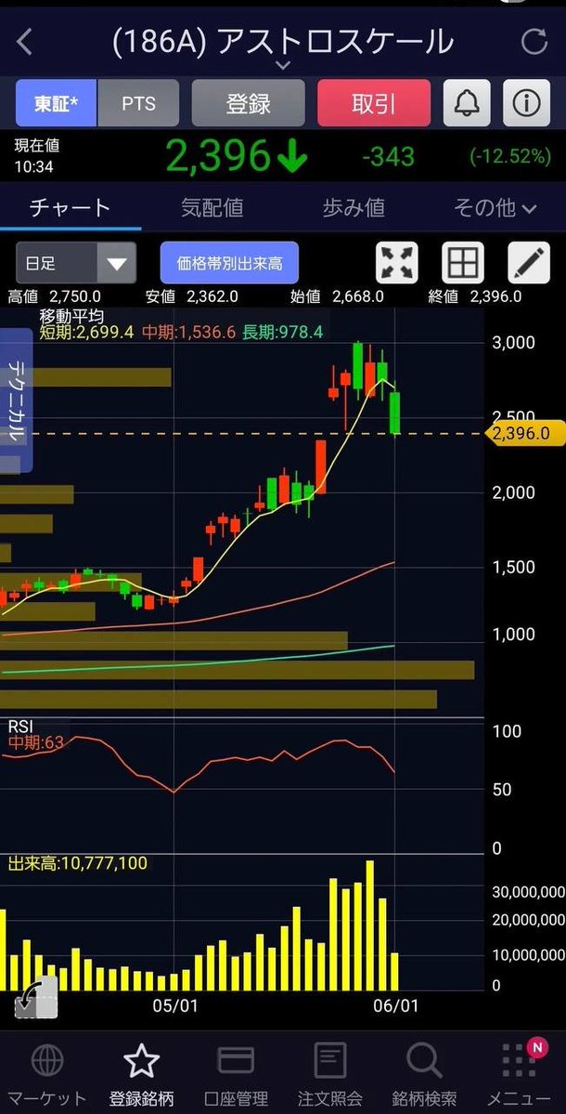Viewport: 566px width, 1114px height.
Task: Tap the 始値 2,668.0 value
Action: pyautogui.click(x=337, y=296)
